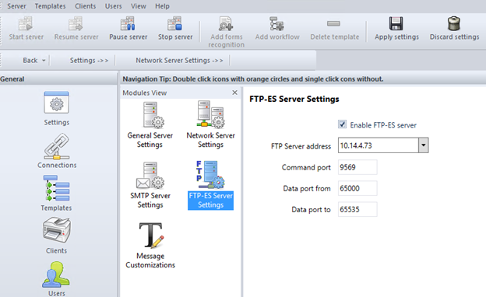
Task: Open Connections in the General sidebar
Action: tap(57, 151)
